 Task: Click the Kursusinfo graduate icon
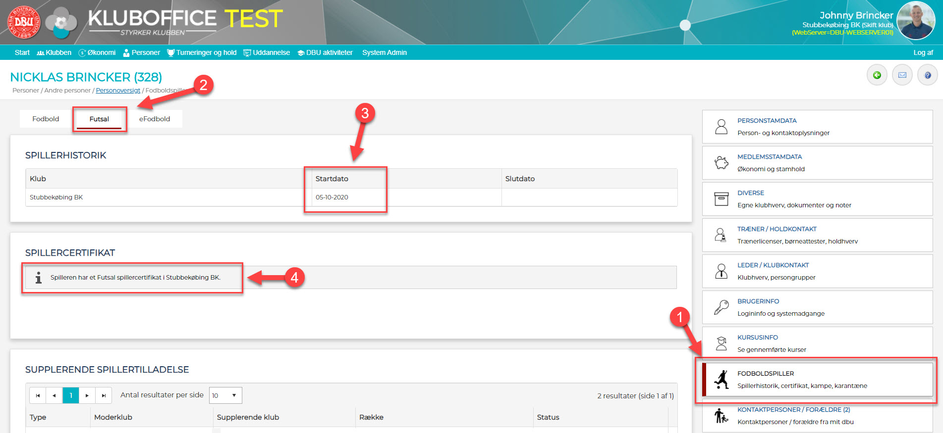point(721,343)
